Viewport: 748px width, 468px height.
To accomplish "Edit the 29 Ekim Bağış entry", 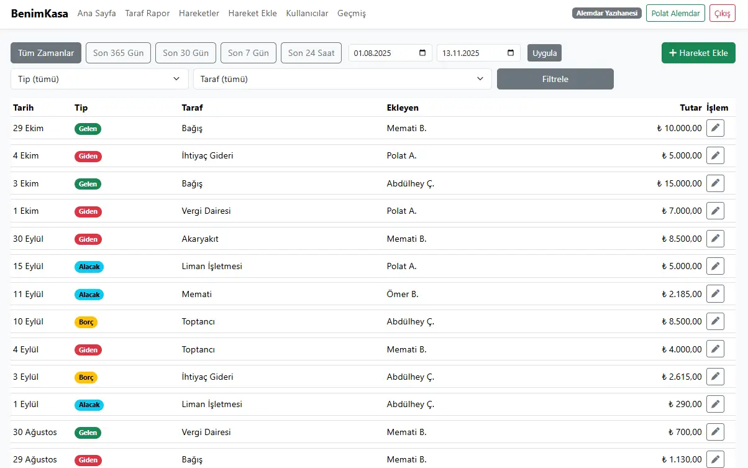I will (x=715, y=128).
